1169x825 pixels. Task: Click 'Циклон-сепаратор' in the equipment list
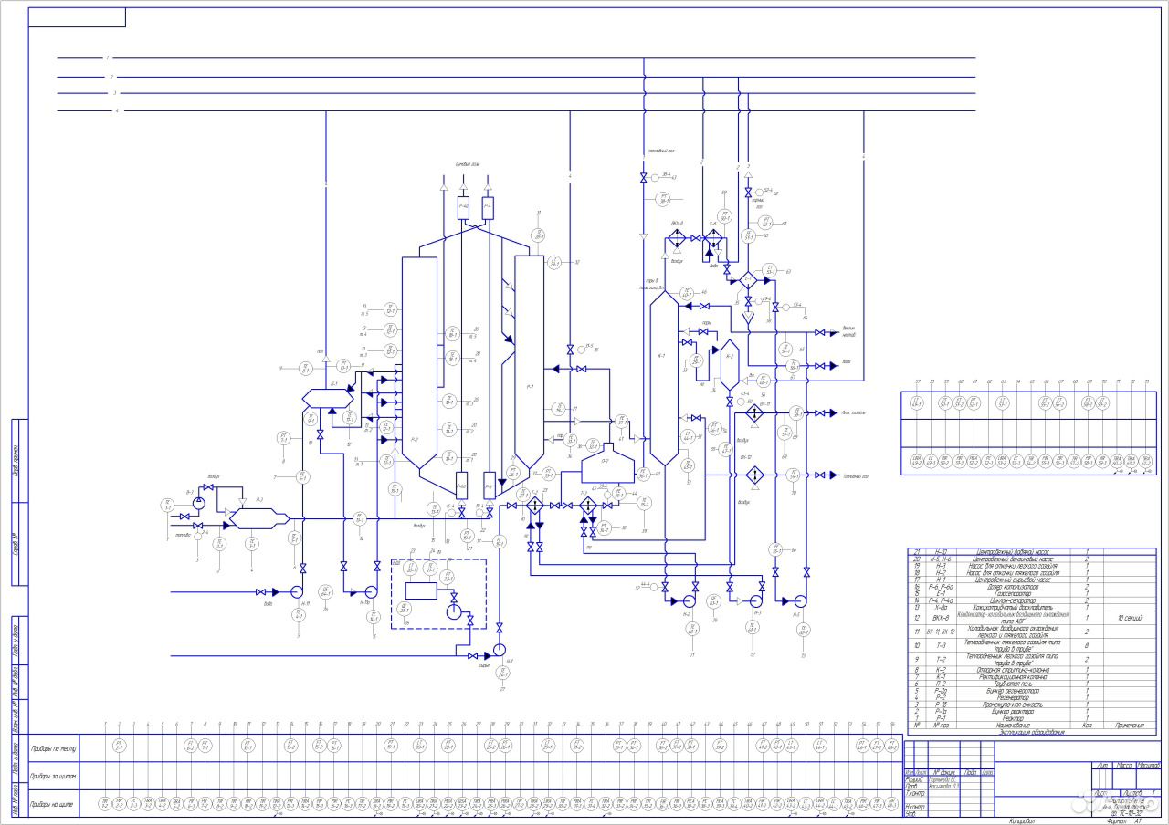tap(1013, 600)
